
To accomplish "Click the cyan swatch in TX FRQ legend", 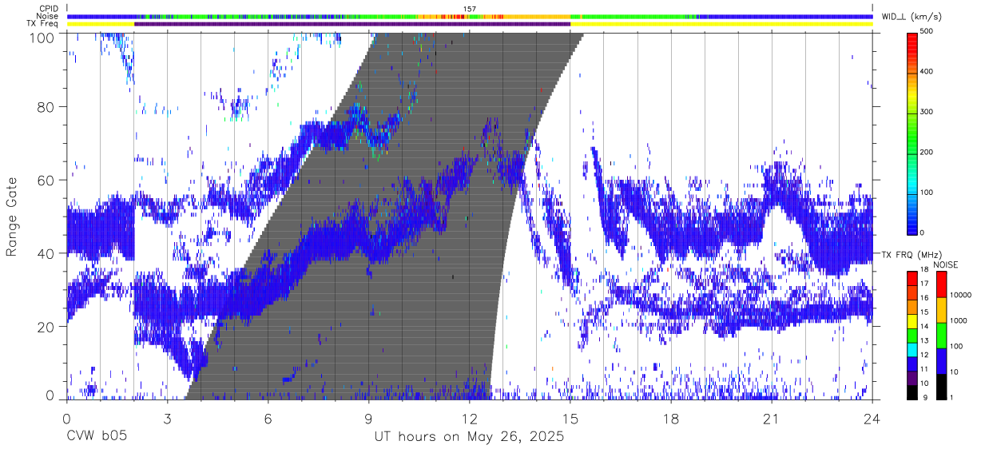I will pos(912,350).
